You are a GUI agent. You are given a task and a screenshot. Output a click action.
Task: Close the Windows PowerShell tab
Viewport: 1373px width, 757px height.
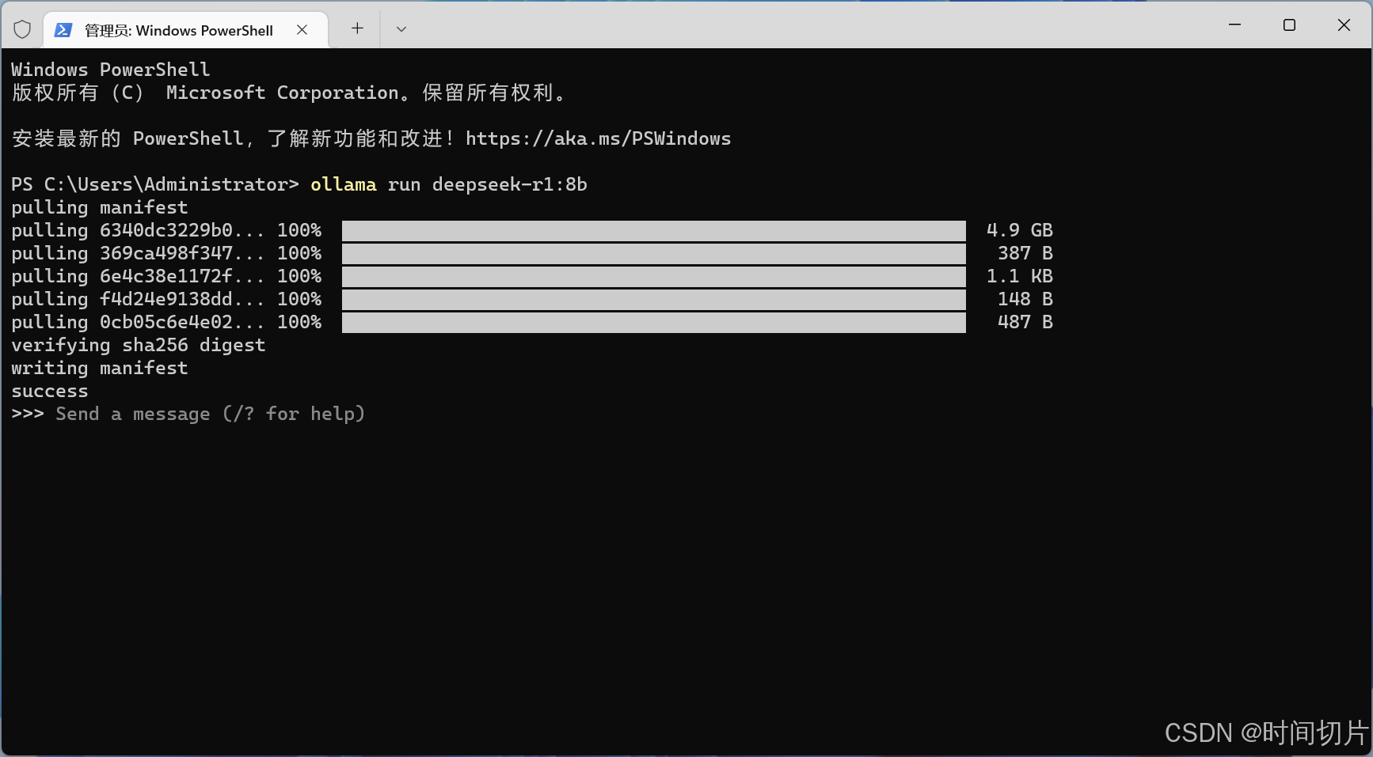[302, 29]
